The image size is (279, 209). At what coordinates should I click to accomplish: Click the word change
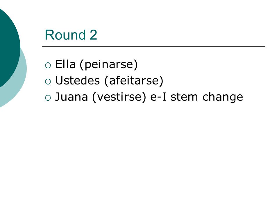click(x=223, y=98)
